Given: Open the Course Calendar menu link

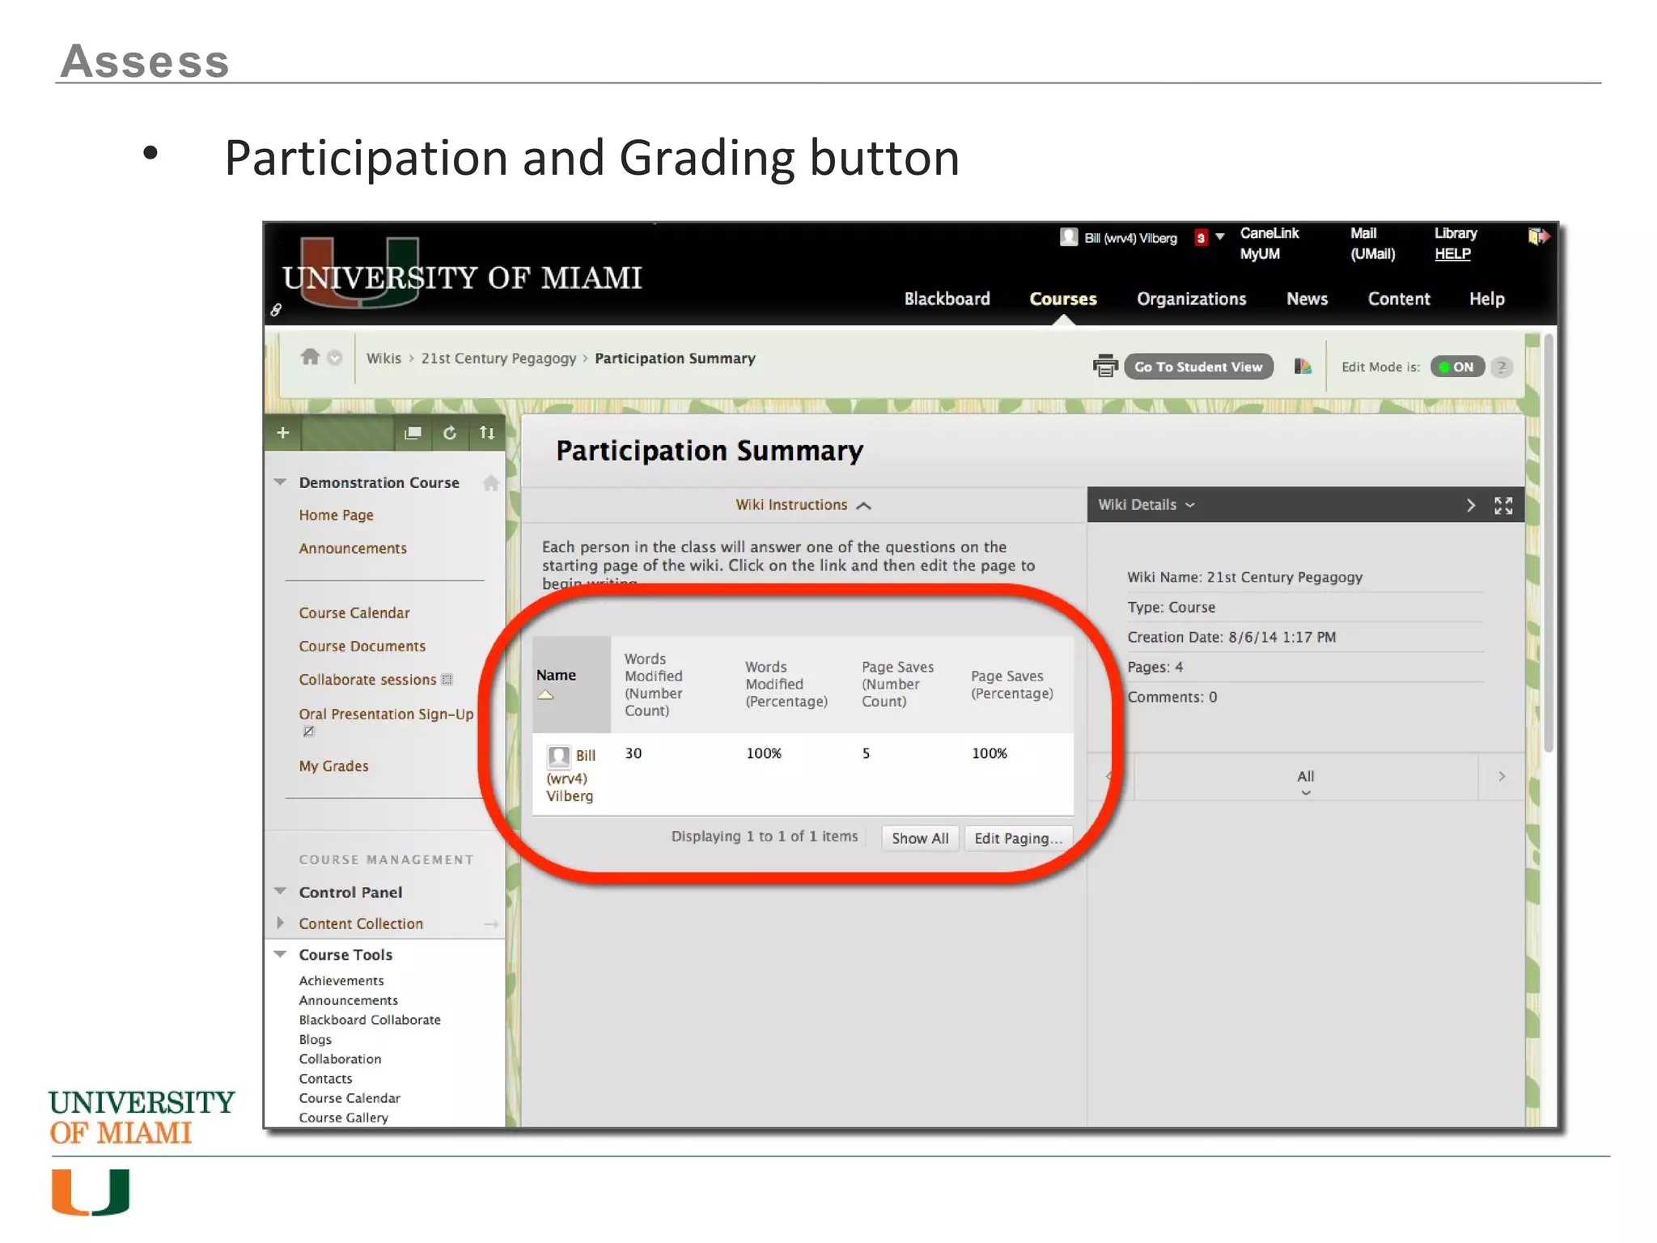Looking at the screenshot, I should click(x=354, y=613).
